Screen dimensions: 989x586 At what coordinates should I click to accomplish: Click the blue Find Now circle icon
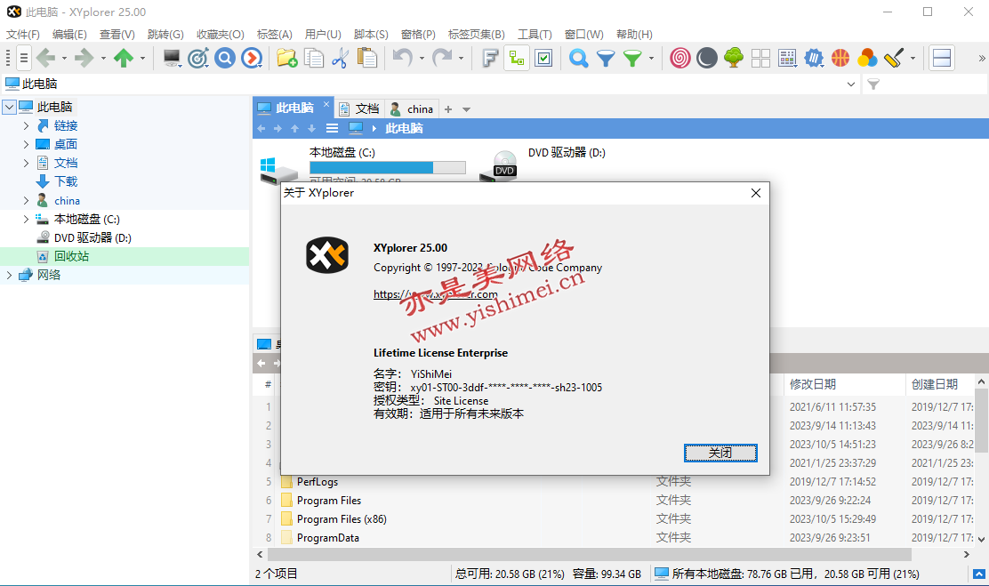tap(224, 58)
